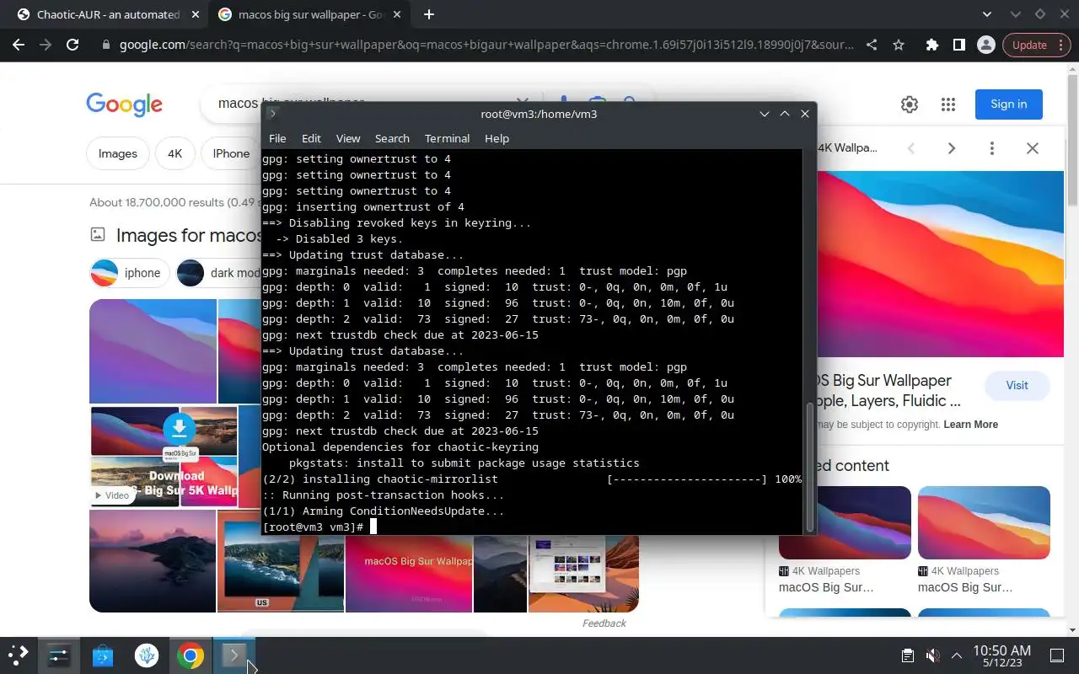The height and width of the screenshot is (674, 1079).
Task: Open first 4K Wallpapers related image
Action: point(845,522)
